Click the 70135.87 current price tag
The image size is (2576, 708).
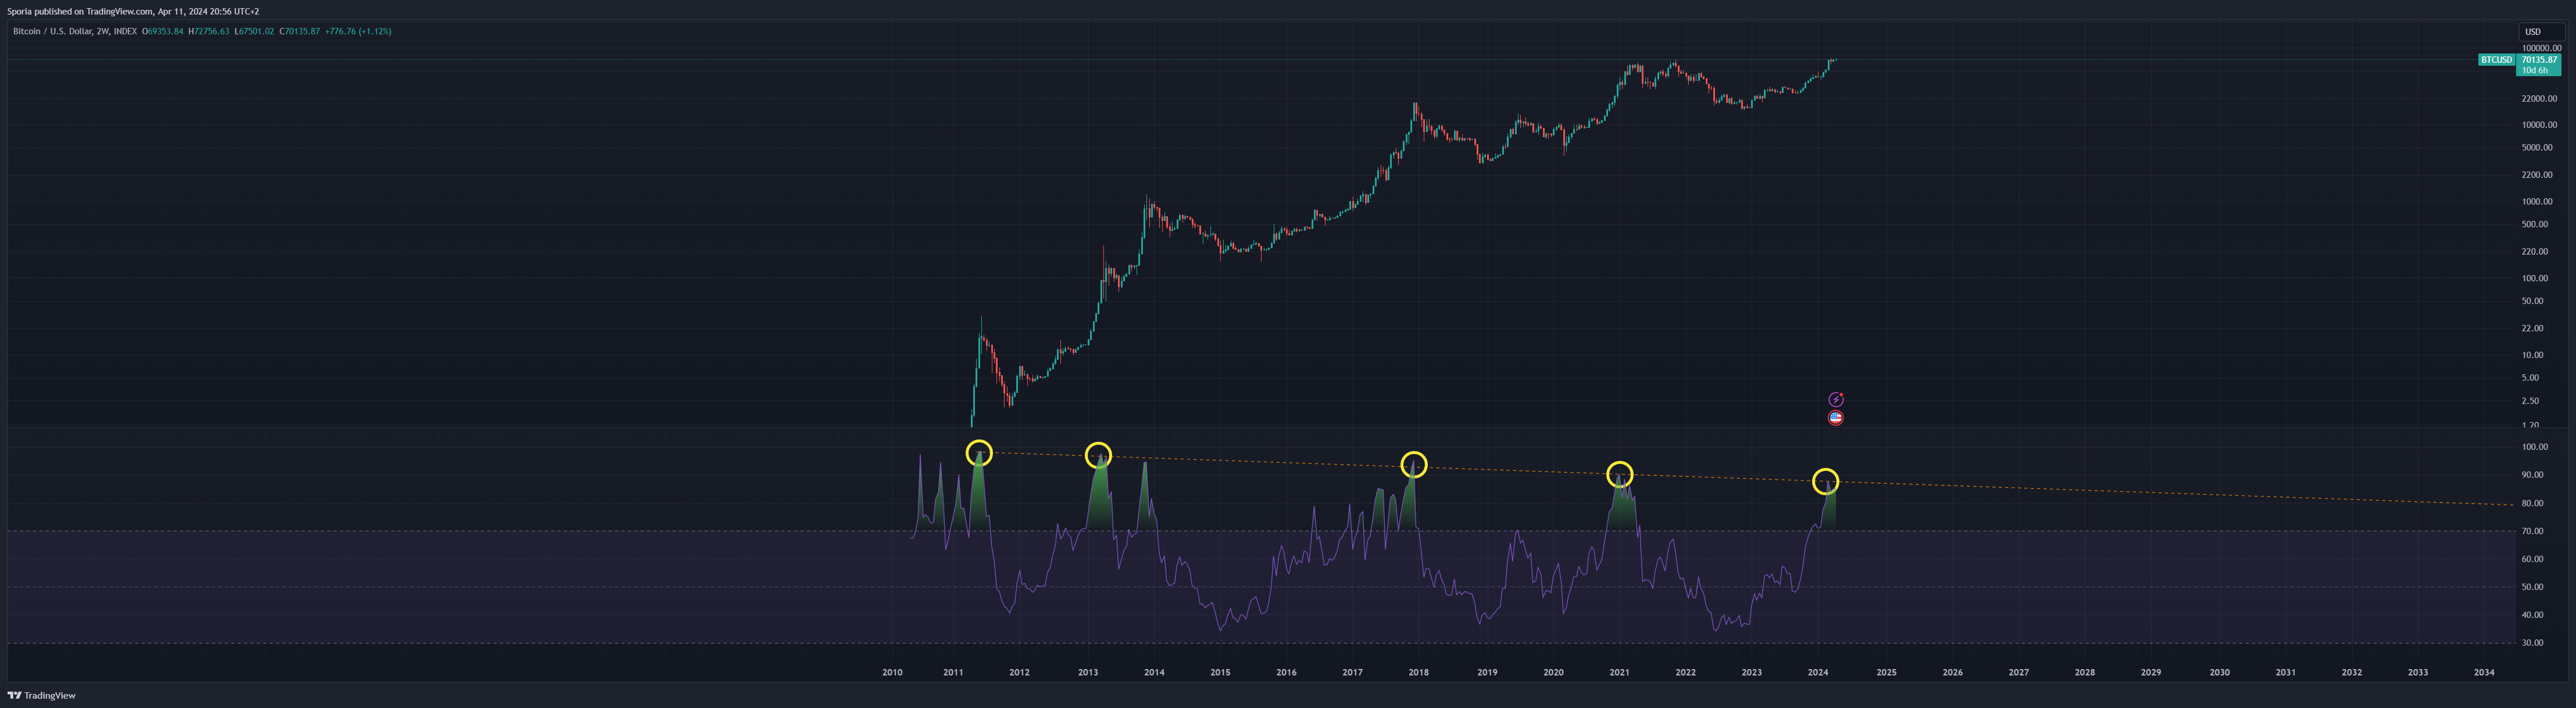pyautogui.click(x=2539, y=60)
